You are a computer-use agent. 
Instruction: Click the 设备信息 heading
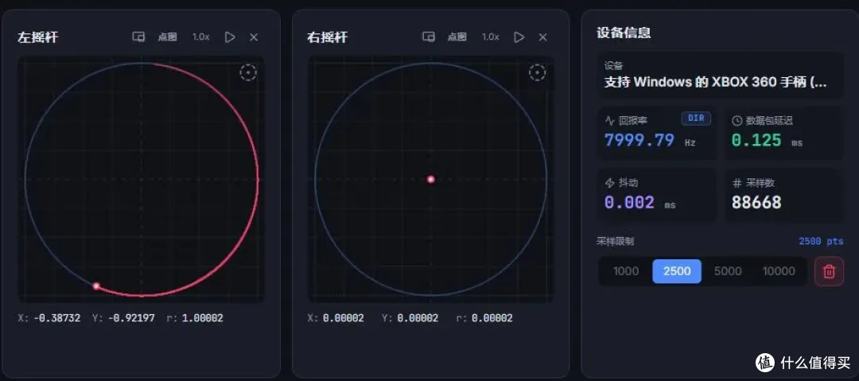624,33
